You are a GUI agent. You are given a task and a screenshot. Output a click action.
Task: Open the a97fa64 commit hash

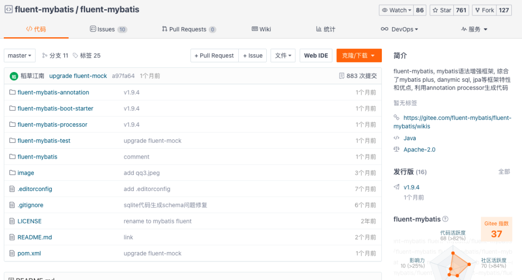tap(123, 76)
